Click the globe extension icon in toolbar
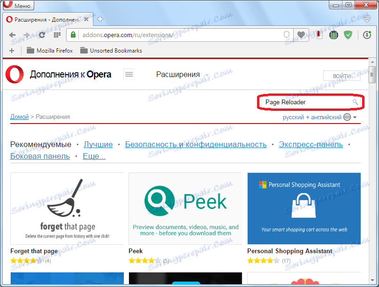The image size is (379, 287). [x=334, y=35]
